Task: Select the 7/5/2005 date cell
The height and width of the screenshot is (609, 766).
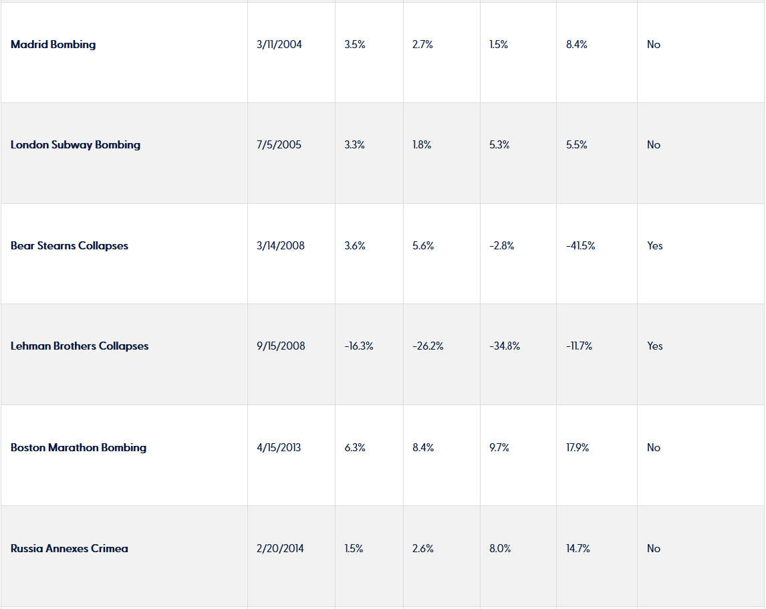Action: 279,145
